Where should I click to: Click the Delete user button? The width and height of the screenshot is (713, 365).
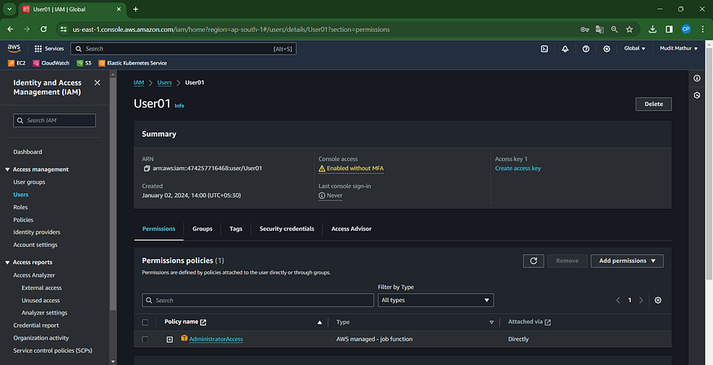654,104
